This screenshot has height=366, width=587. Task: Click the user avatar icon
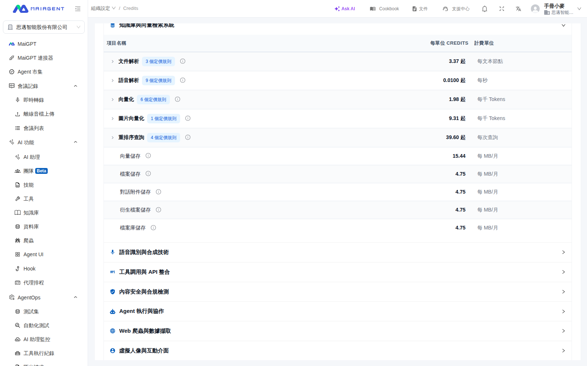pos(535,9)
